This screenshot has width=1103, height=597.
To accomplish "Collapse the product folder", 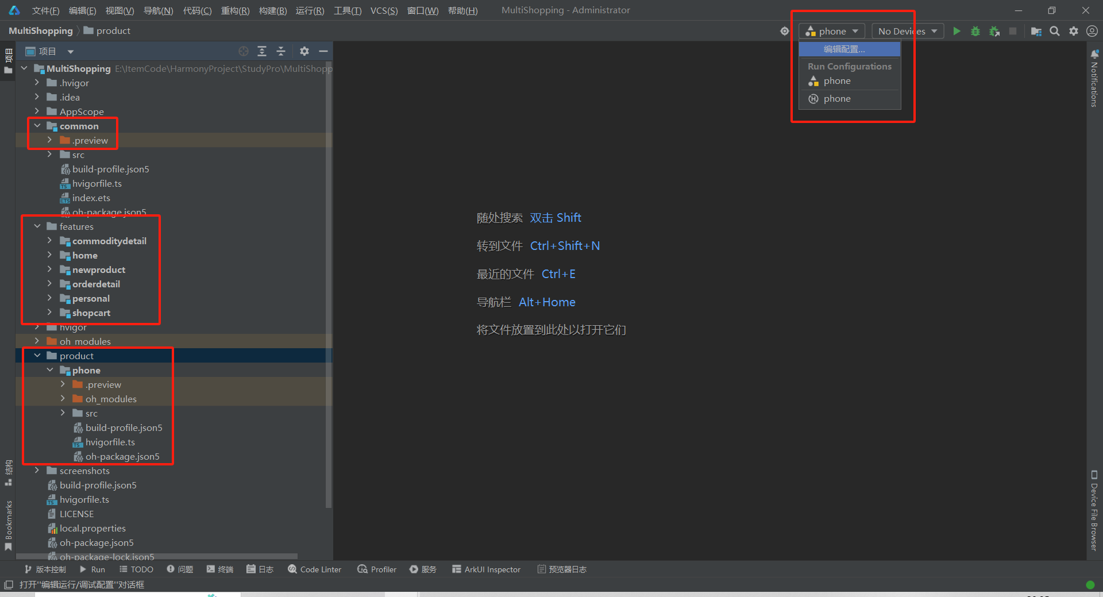I will click(37, 356).
